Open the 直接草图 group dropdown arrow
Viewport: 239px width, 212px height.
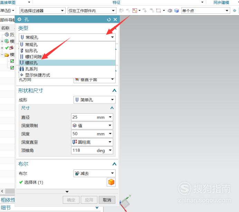click(x=29, y=2)
